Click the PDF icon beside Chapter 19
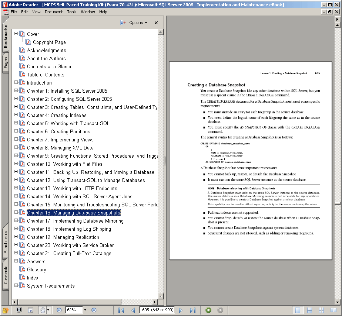 click(22, 237)
